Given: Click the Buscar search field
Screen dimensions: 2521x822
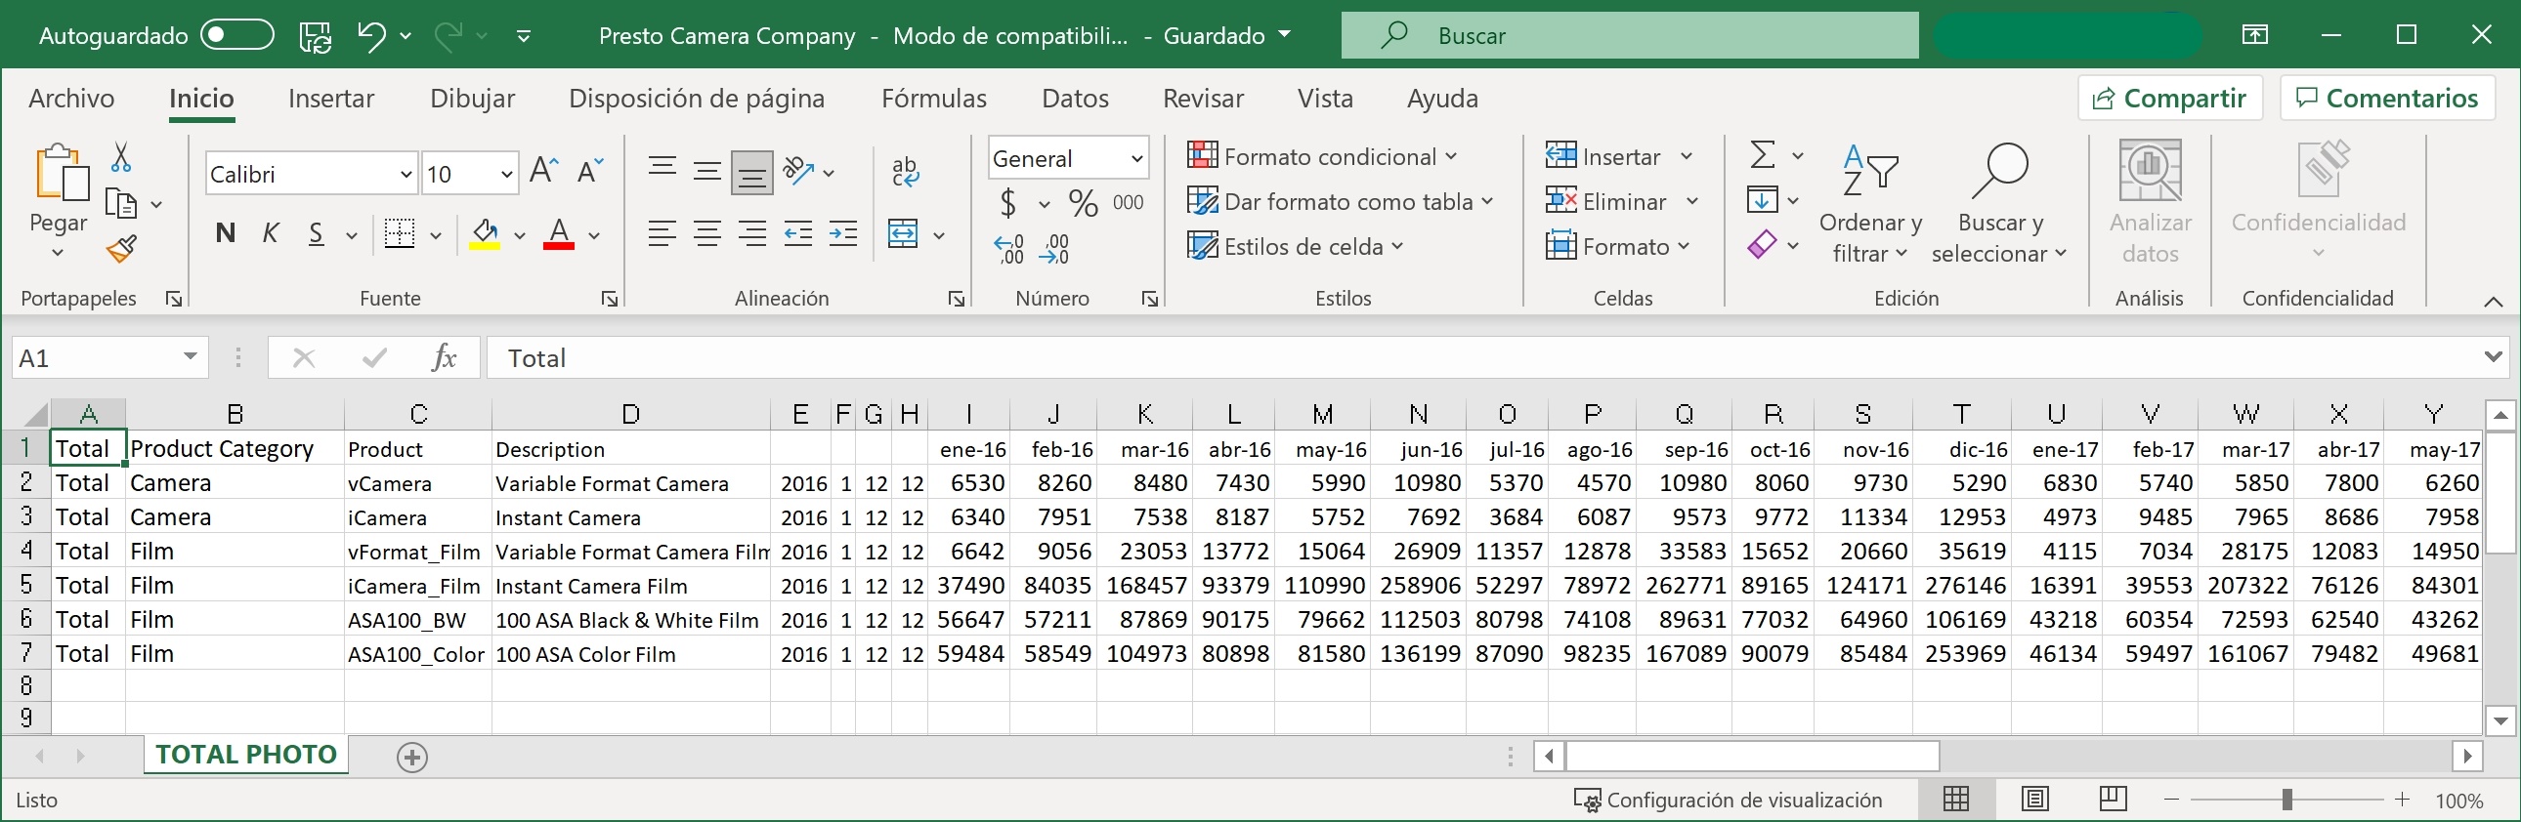Looking at the screenshot, I should (x=1630, y=36).
